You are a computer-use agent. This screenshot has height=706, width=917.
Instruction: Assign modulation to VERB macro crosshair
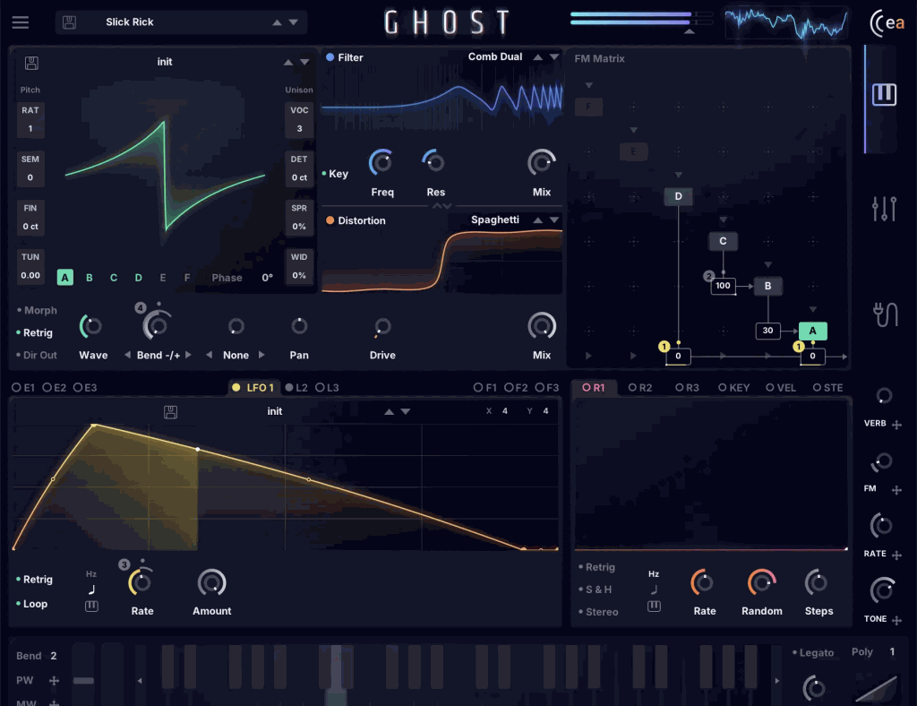point(896,425)
